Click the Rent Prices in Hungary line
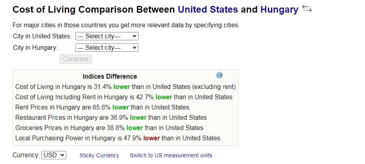The height and width of the screenshot is (164, 365). pyautogui.click(x=102, y=107)
